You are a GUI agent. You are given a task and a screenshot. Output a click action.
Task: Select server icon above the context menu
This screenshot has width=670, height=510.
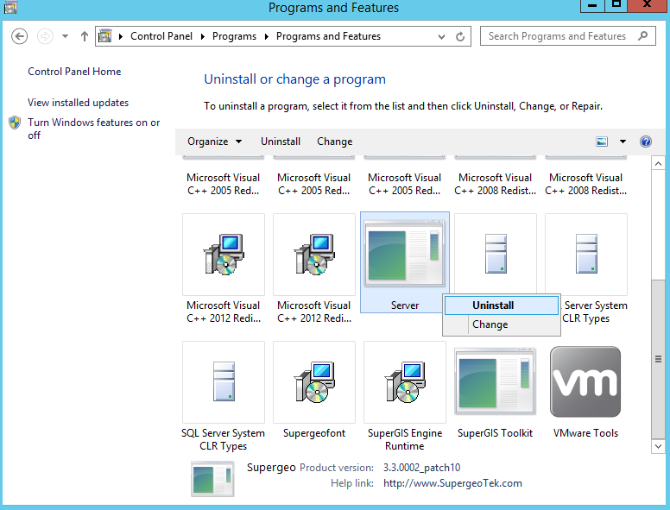496,254
